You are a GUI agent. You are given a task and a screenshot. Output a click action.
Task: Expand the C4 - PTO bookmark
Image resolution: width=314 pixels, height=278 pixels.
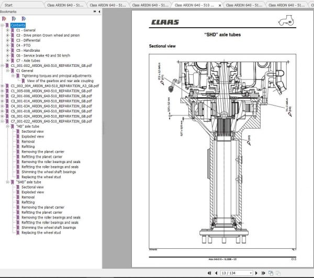[7, 45]
